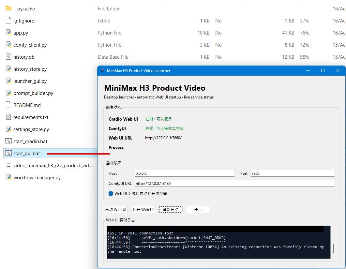Click the .gitignore file icon
The height and width of the screenshot is (269, 346).
point(8,20)
